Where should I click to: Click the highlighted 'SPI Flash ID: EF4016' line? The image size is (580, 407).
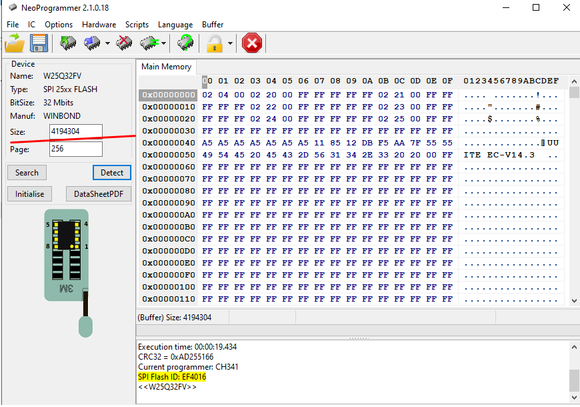pyautogui.click(x=172, y=377)
